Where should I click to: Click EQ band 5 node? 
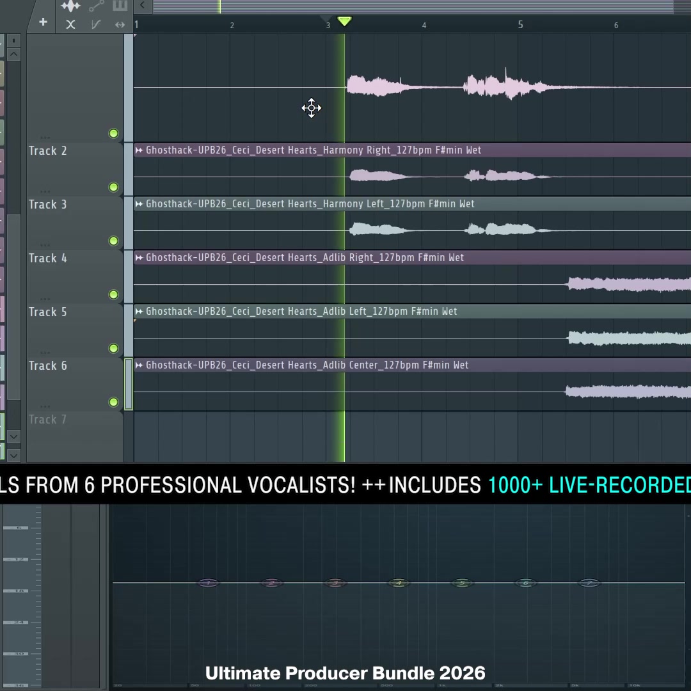point(463,583)
